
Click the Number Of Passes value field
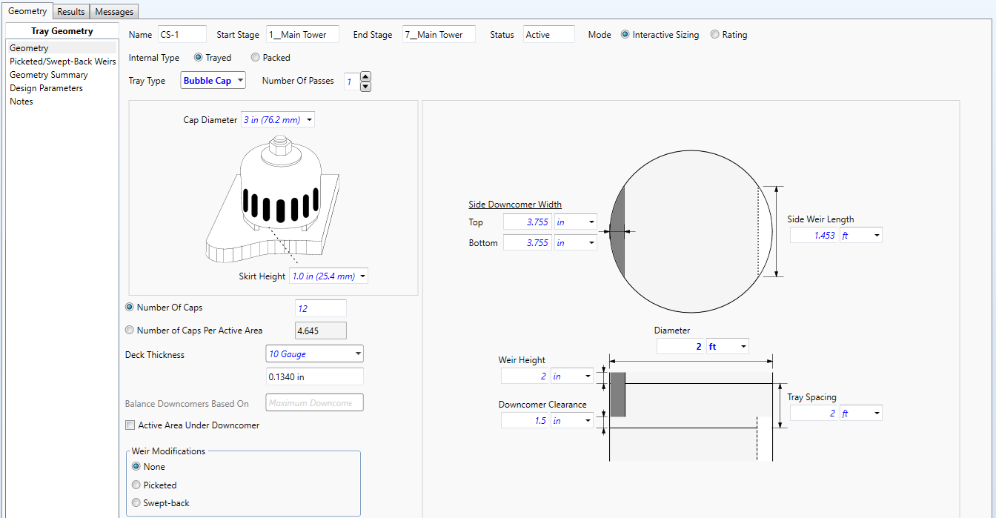click(351, 82)
